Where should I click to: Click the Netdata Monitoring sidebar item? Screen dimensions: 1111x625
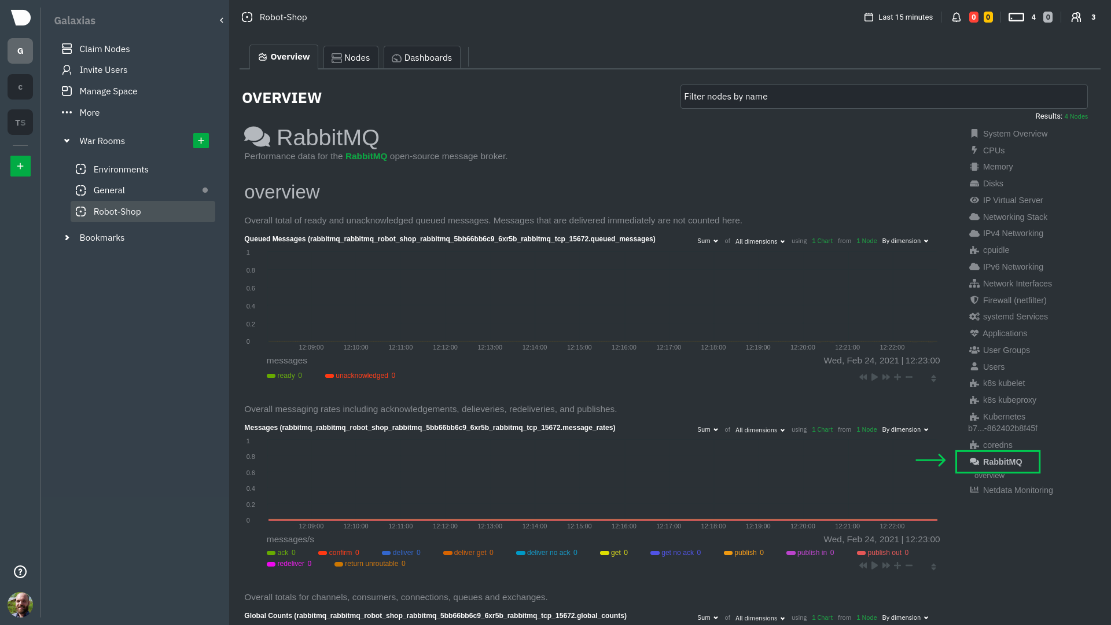[1017, 489]
